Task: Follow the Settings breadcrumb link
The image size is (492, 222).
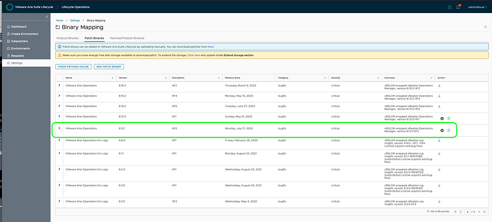Action: pyautogui.click(x=75, y=21)
